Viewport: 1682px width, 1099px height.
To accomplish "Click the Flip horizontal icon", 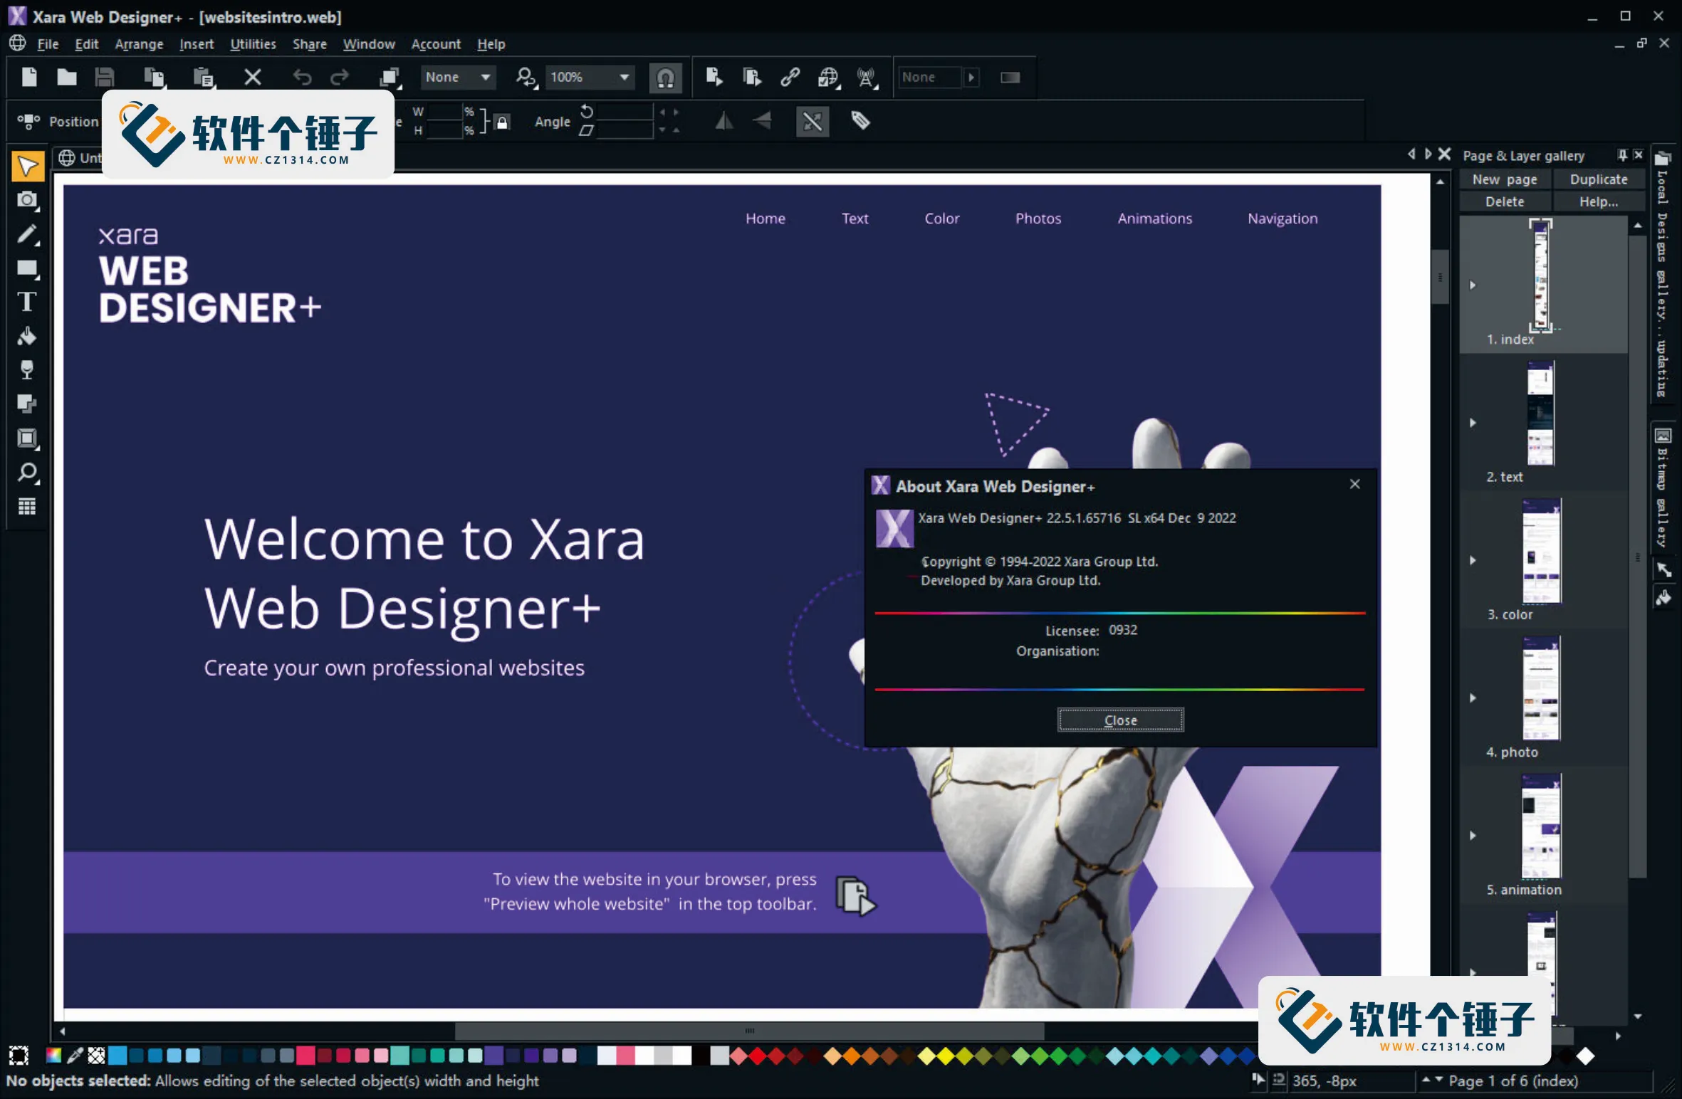I will click(724, 121).
